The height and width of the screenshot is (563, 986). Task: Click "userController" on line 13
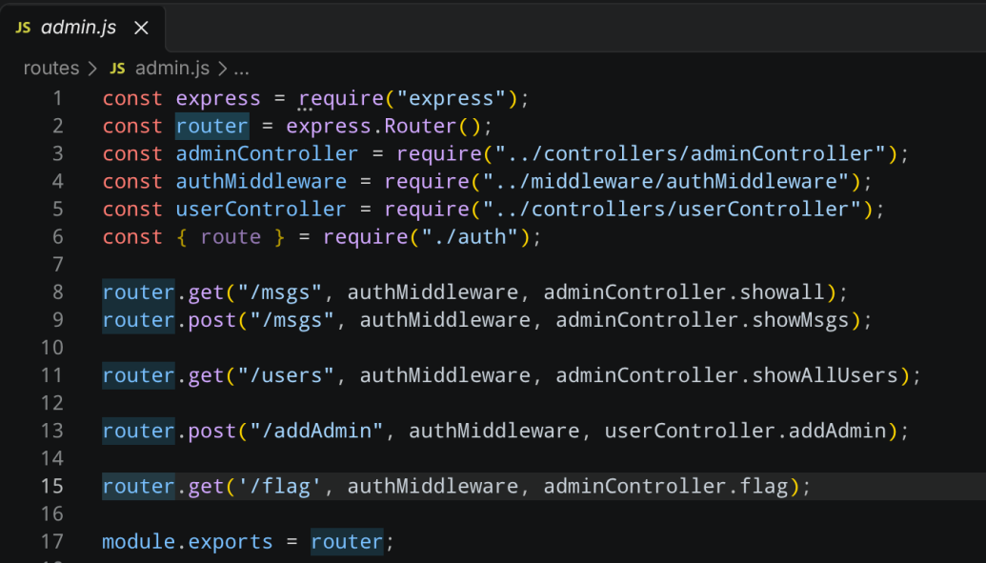[x=690, y=431]
